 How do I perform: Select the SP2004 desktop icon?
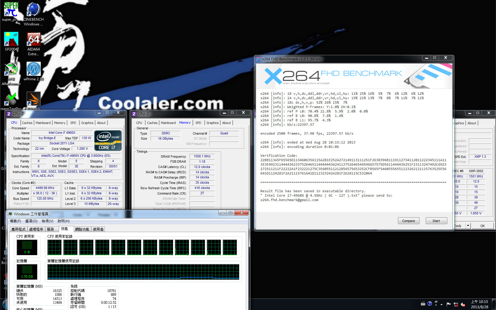pyautogui.click(x=11, y=41)
